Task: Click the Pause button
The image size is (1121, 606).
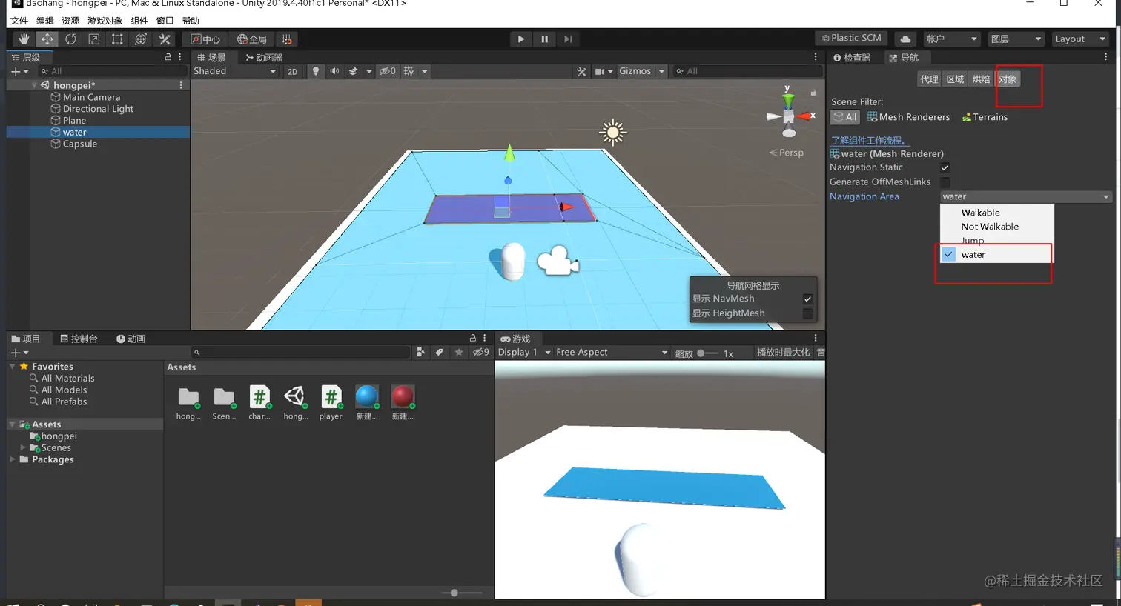Action: point(544,39)
